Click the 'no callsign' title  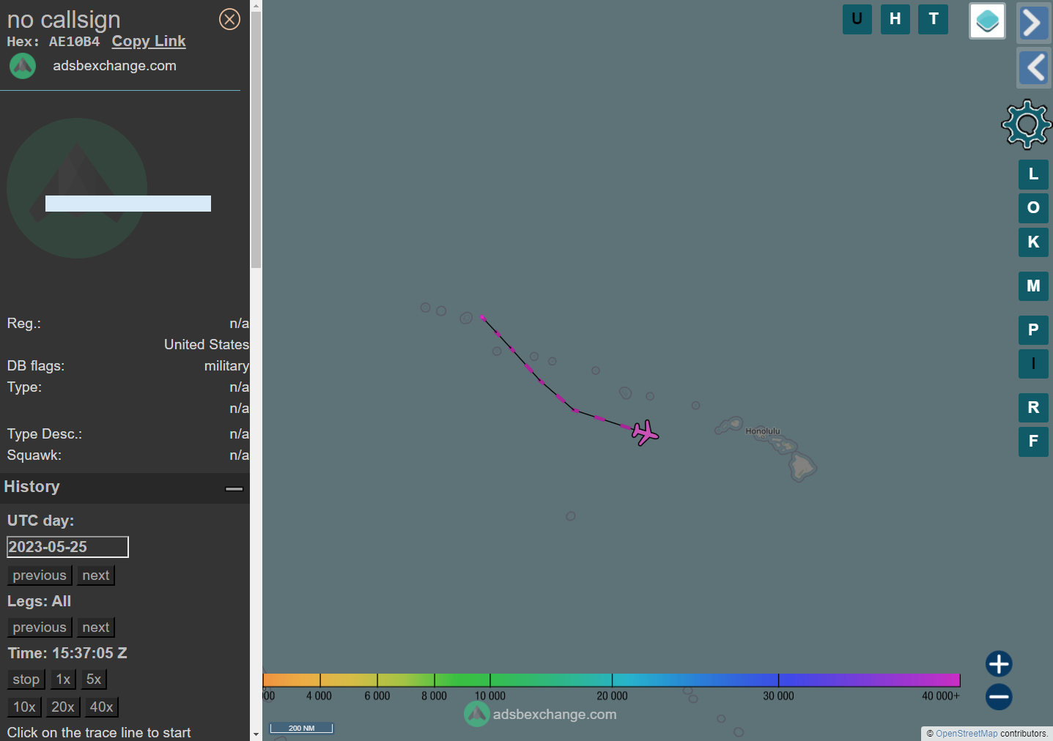64,20
